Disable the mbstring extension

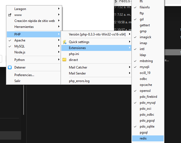(148, 61)
